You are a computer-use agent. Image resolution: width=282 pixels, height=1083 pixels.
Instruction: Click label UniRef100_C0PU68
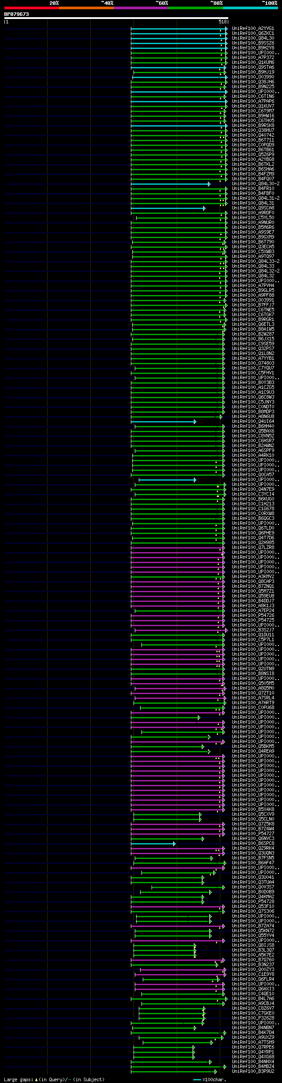click(x=253, y=708)
